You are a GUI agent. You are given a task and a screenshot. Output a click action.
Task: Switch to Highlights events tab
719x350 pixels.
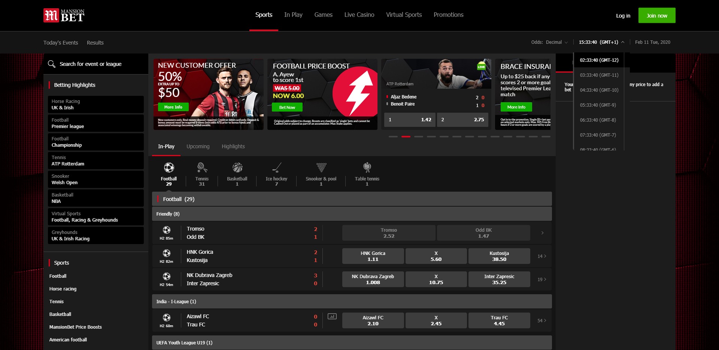click(233, 146)
